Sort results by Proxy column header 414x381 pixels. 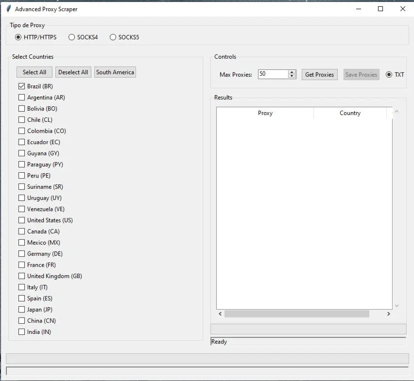click(x=265, y=113)
